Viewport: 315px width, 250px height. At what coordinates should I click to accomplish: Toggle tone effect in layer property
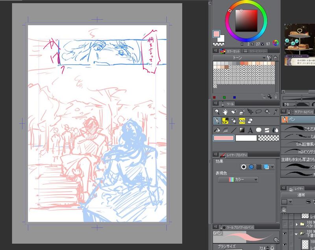(259, 167)
